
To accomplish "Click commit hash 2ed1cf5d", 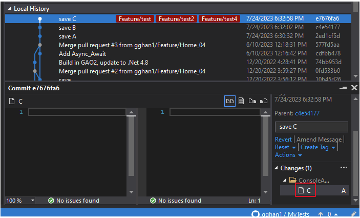I will [328, 36].
